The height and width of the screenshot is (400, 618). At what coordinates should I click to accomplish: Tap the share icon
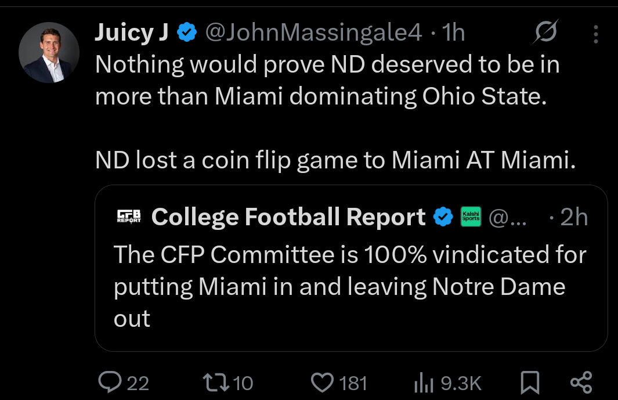pyautogui.click(x=581, y=382)
